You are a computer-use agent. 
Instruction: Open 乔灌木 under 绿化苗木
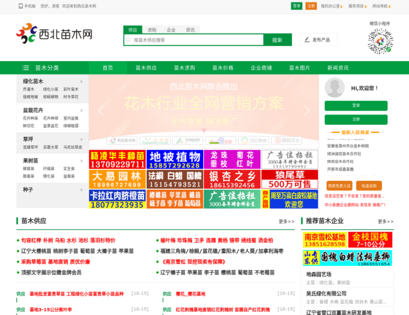coord(28,89)
